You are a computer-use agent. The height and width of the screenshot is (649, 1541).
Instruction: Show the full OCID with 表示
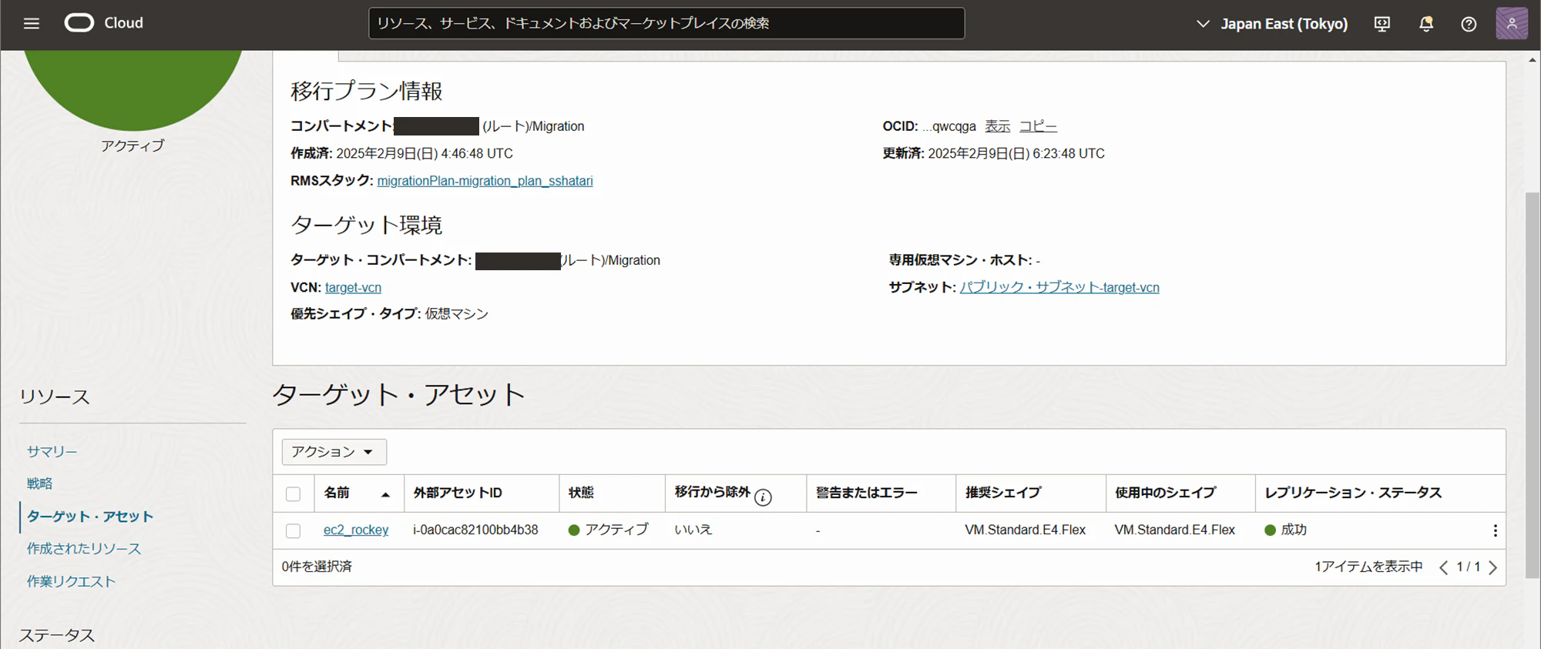pyautogui.click(x=997, y=126)
